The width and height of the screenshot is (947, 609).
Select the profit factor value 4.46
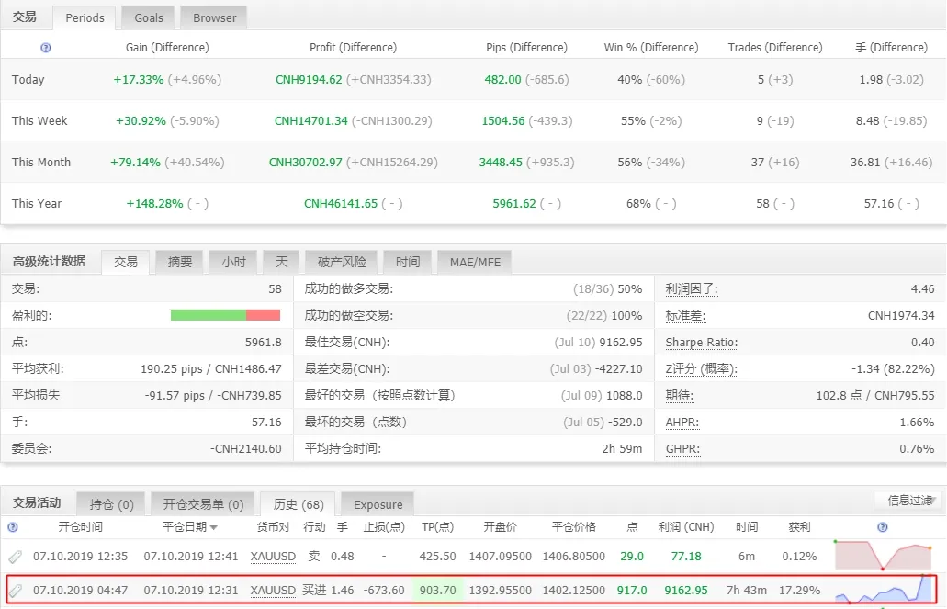point(922,289)
